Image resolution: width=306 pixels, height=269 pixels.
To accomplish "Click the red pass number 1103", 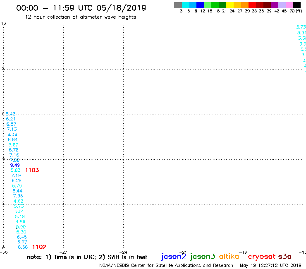I will pos(32,170).
